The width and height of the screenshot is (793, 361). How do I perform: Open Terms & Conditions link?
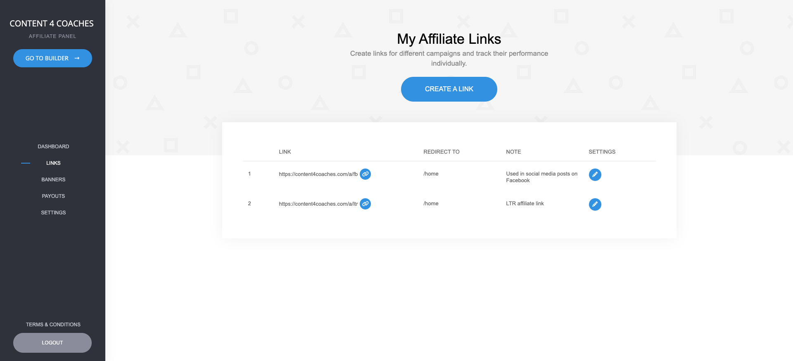pos(53,325)
